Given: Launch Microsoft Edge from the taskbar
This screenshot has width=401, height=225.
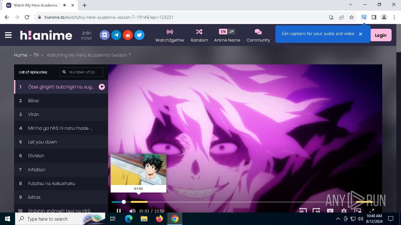Looking at the screenshot, I should coord(129,219).
